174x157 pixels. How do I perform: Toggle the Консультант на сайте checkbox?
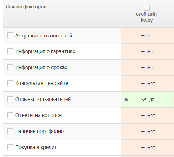pos(10,83)
